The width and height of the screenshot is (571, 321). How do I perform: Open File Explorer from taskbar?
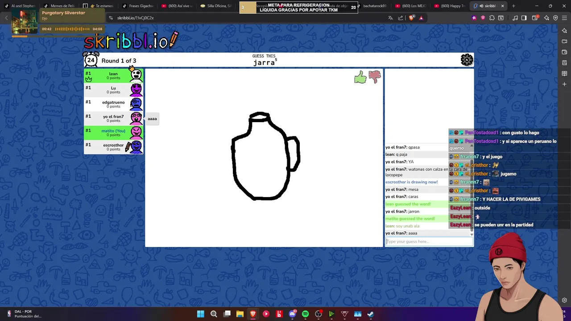point(240,314)
